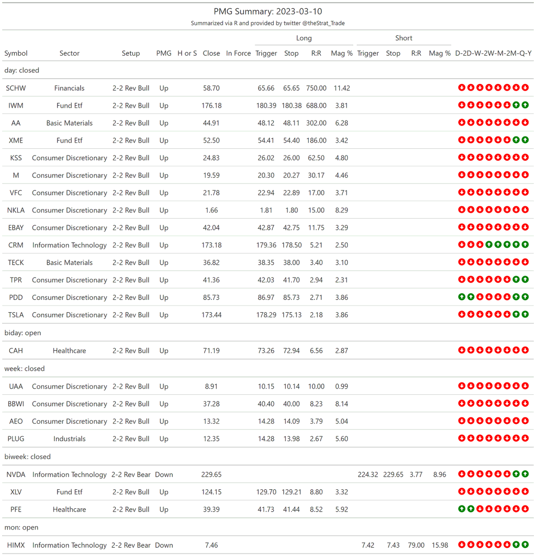Click the yearly red down arrow in XLV row

tap(525, 492)
